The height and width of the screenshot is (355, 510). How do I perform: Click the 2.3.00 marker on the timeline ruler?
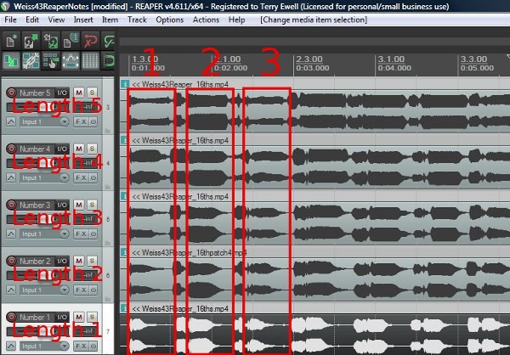pos(309,59)
